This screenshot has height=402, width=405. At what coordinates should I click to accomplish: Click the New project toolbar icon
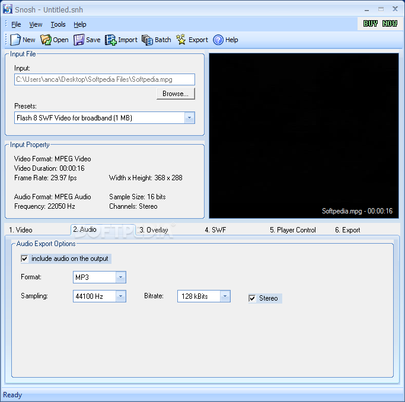coord(15,40)
